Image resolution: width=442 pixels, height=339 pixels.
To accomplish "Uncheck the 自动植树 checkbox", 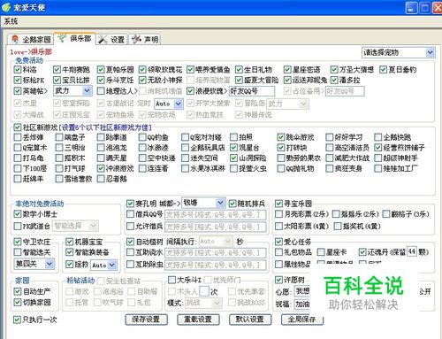I will click(x=130, y=242).
